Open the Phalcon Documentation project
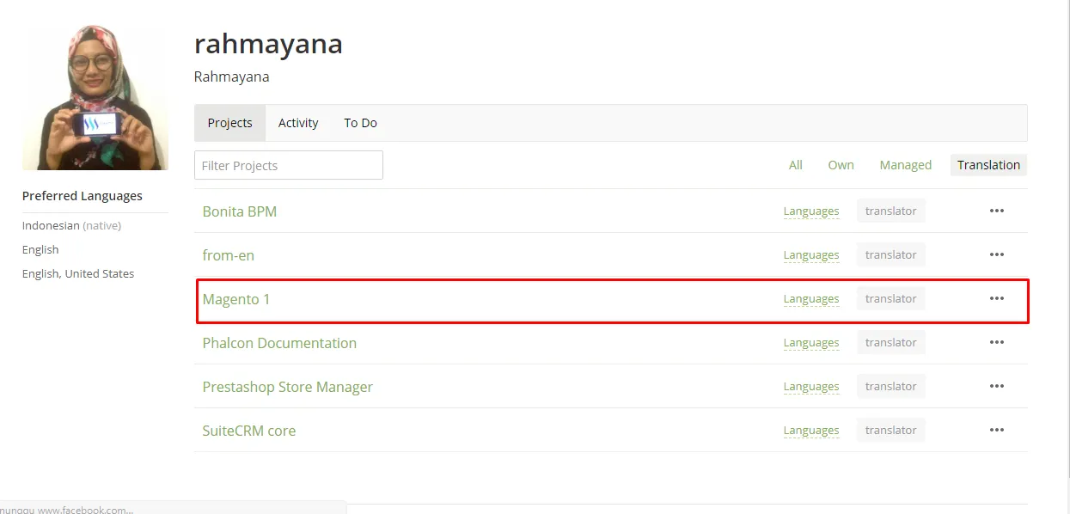The height and width of the screenshot is (514, 1070). (279, 343)
